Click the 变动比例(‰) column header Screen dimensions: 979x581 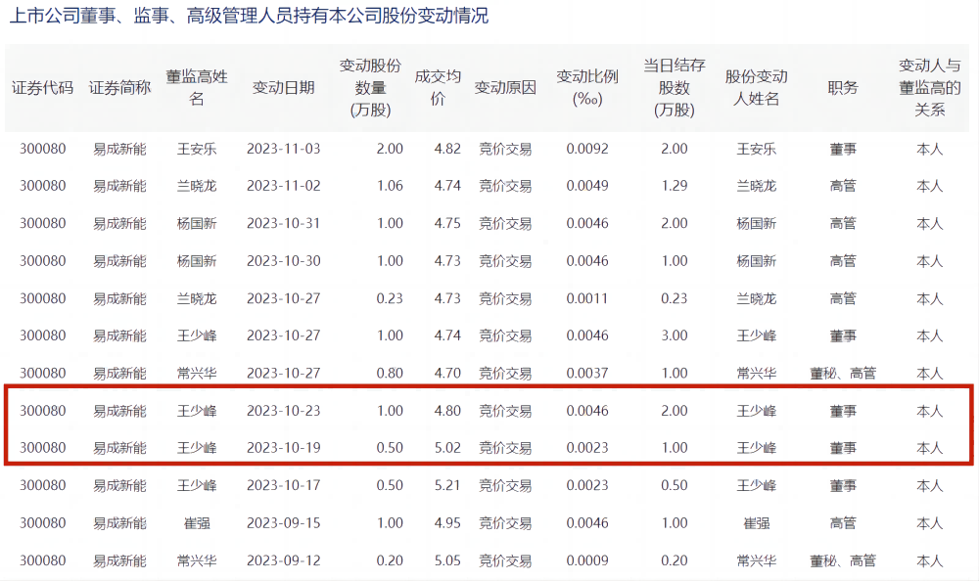click(586, 88)
